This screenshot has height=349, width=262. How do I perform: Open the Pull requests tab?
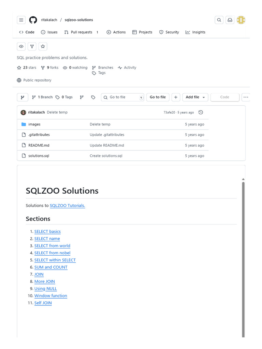pyautogui.click(x=81, y=32)
